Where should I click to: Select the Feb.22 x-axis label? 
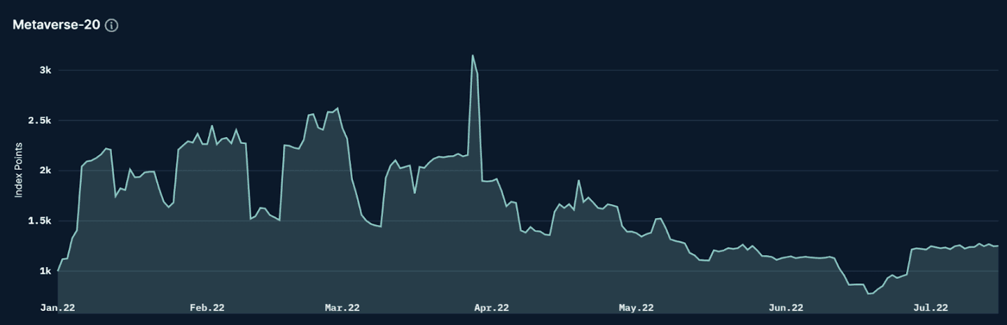coord(207,308)
